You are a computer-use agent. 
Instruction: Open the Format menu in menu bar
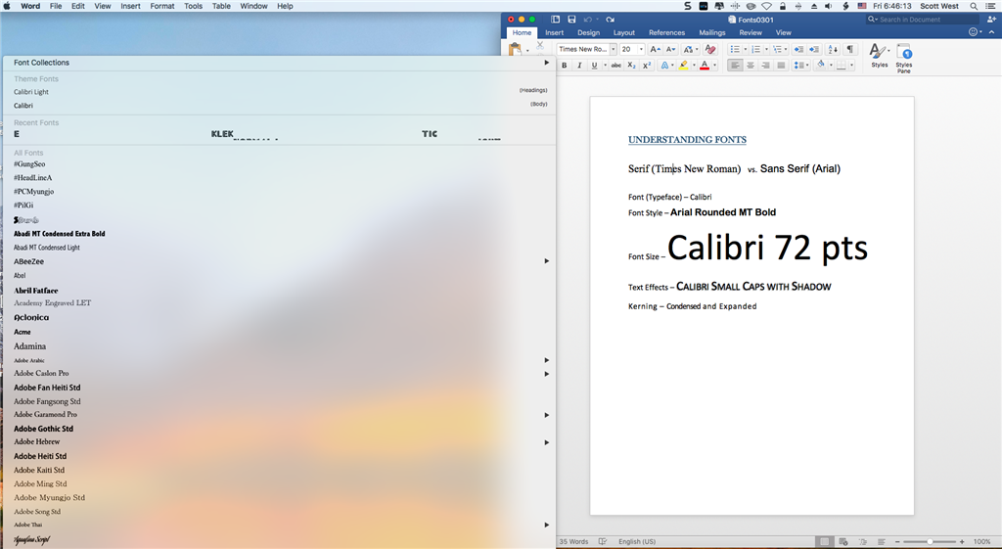[162, 6]
